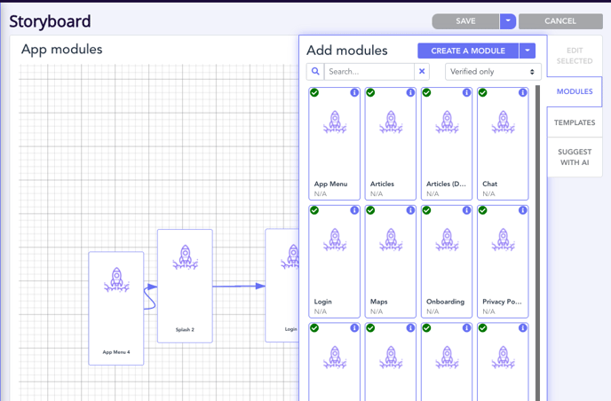Select the Articles module card
Image resolution: width=611 pixels, height=401 pixels.
(x=391, y=144)
